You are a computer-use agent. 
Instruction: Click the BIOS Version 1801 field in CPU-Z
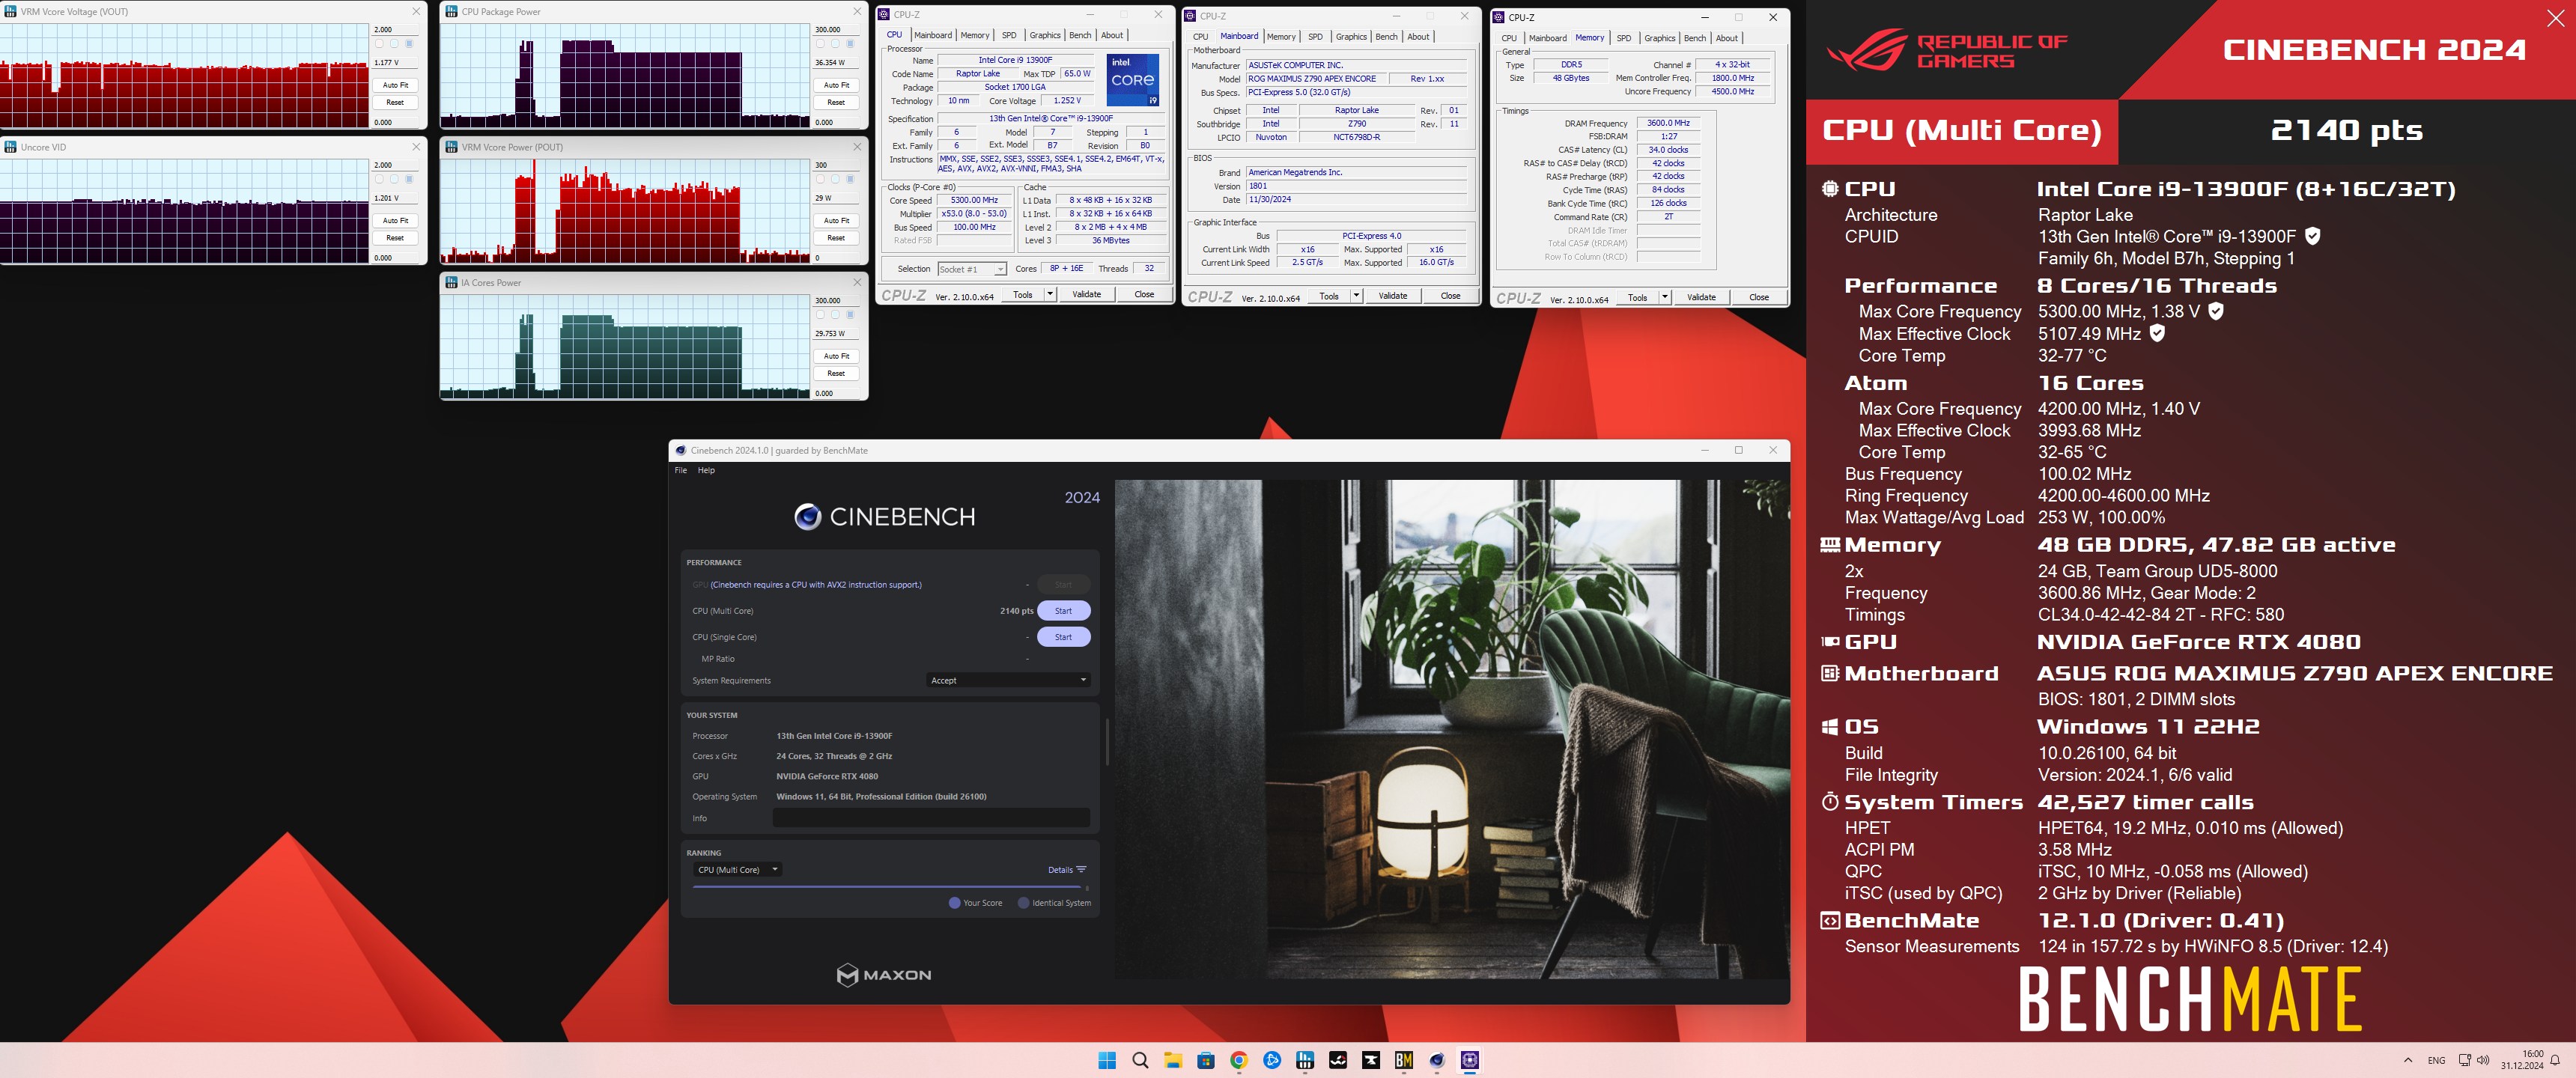point(1356,186)
